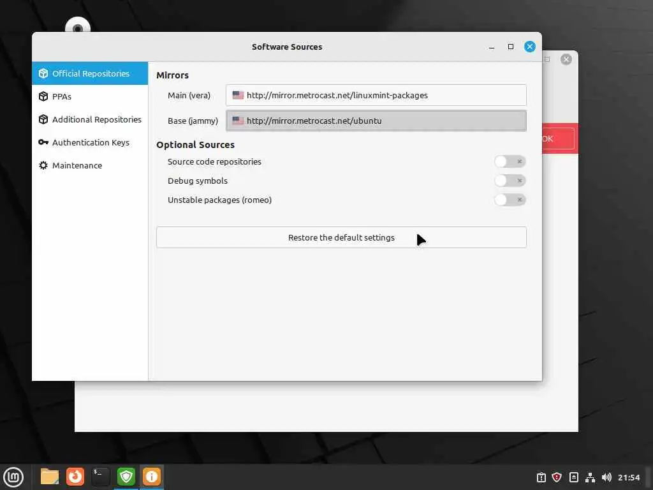Open the network connections tray icon
Viewport: 653px width, 490px height.
tap(590, 477)
